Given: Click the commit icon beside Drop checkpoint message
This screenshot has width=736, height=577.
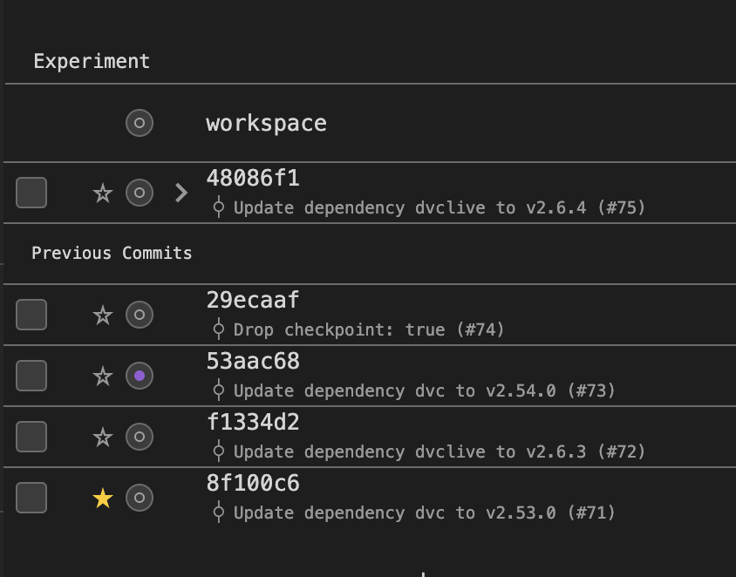Looking at the screenshot, I should click(219, 329).
